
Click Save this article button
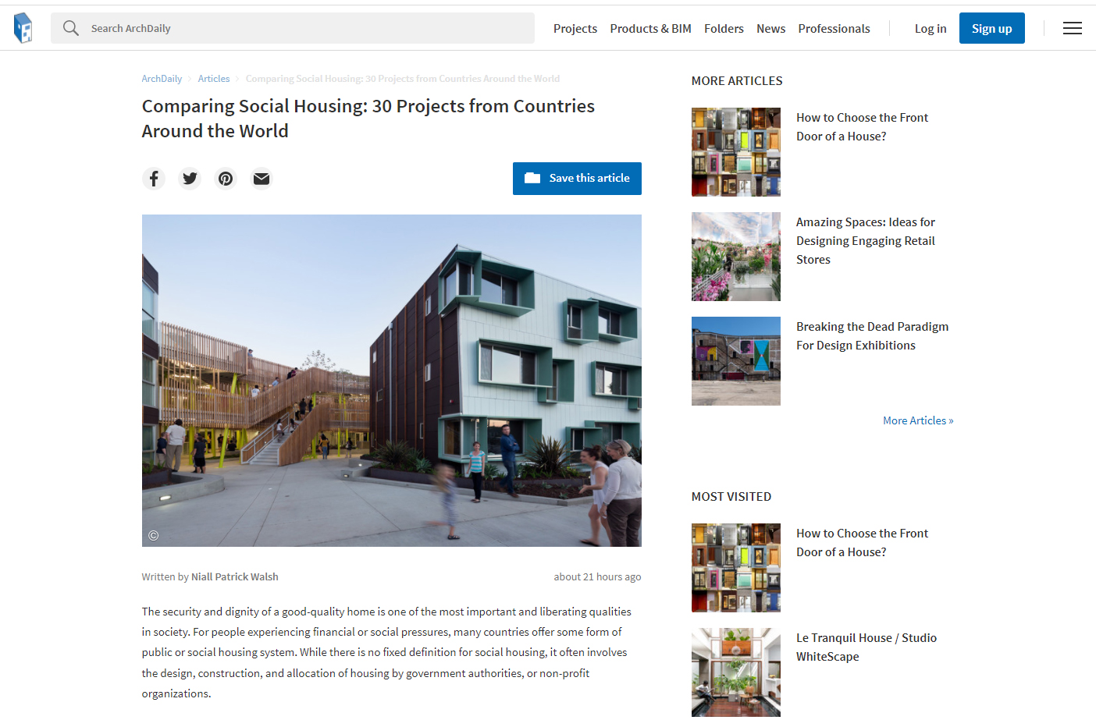coord(577,179)
